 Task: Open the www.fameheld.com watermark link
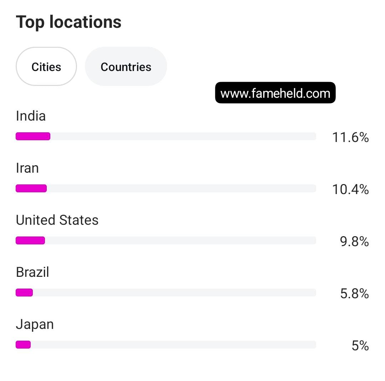pos(275,93)
